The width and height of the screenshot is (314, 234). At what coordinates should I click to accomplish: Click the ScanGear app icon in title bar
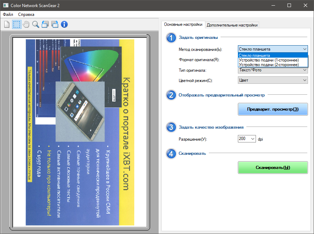tap(6, 5)
